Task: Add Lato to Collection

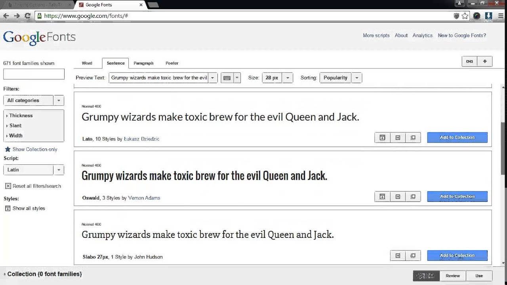Action: click(457, 137)
